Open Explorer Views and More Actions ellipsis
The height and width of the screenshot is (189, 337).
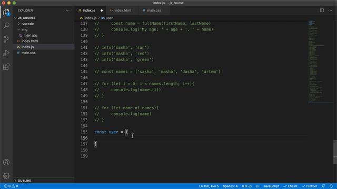pos(68,10)
